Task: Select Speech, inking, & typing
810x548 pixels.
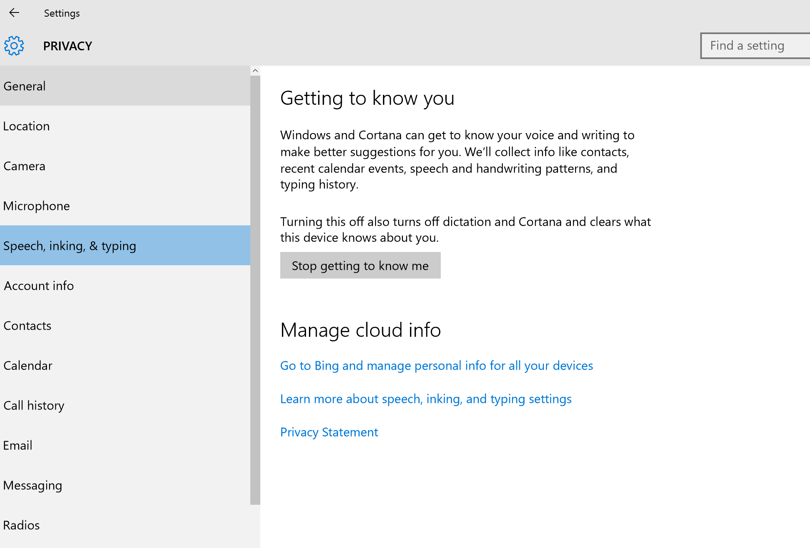Action: point(125,246)
